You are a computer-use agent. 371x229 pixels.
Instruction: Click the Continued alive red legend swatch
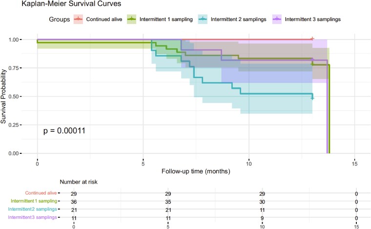(78, 19)
